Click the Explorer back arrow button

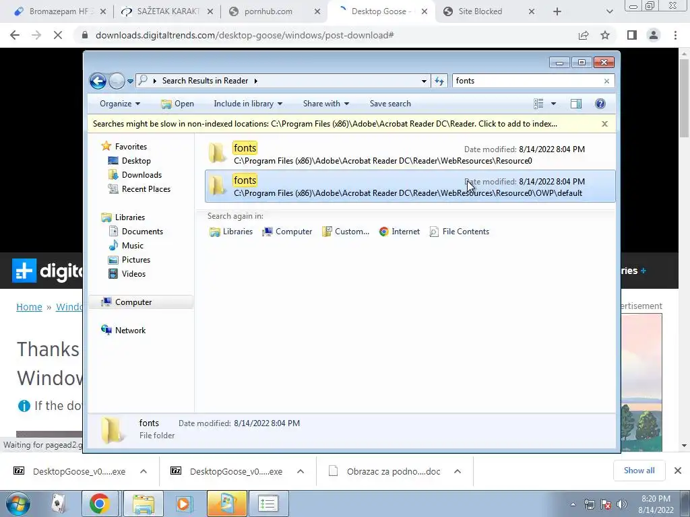98,81
